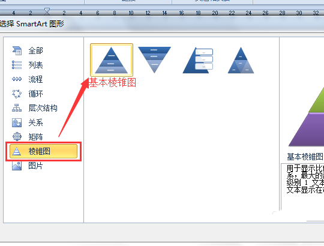Screen dimensions: 324x246
Task: Select the 棱锥图 pyramid category
Action: [43, 151]
